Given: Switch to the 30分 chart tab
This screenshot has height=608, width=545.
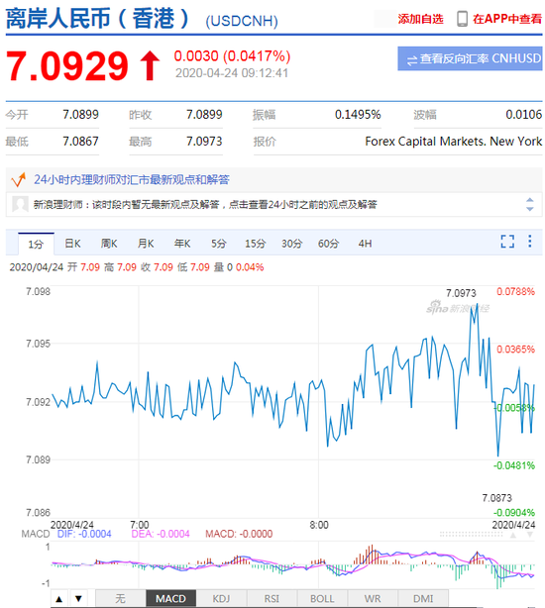Looking at the screenshot, I should pos(291,244).
